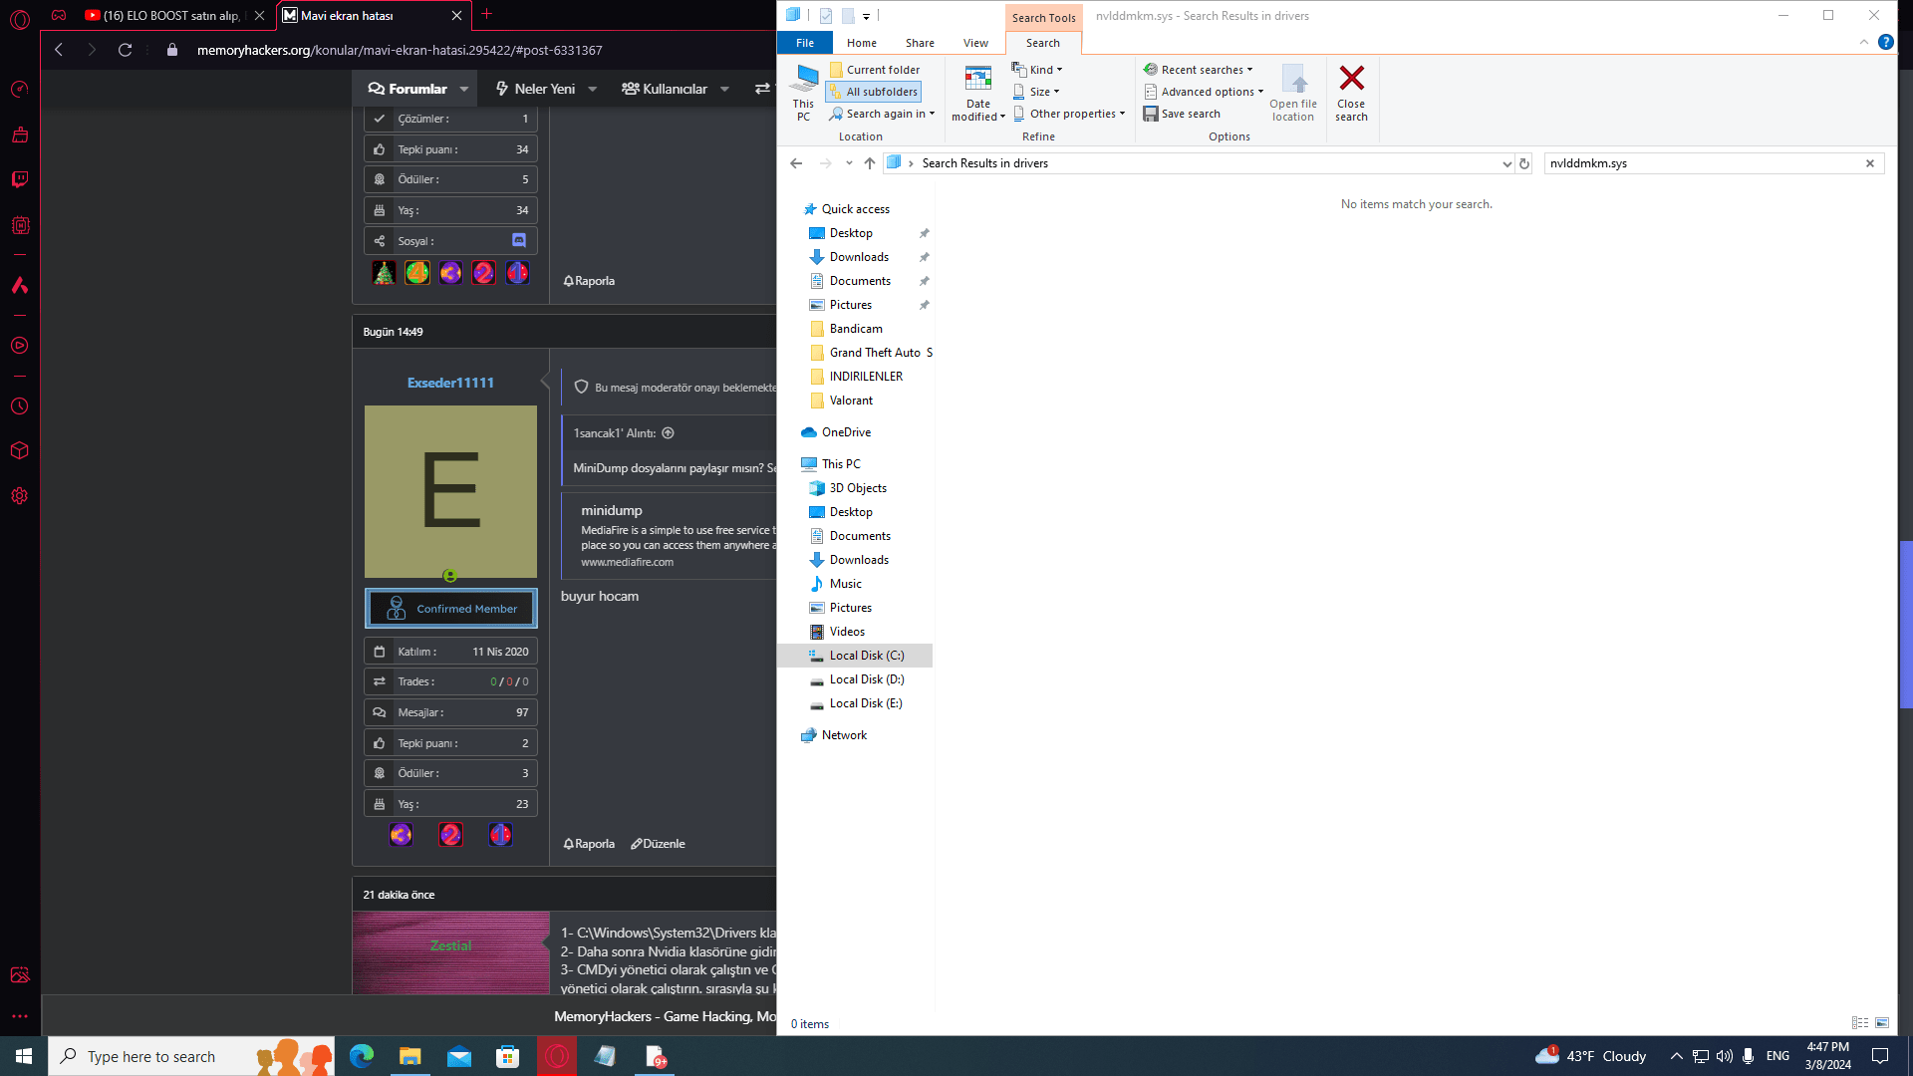This screenshot has height=1076, width=1913.
Task: Open Videos folder under This PC
Action: (x=846, y=632)
